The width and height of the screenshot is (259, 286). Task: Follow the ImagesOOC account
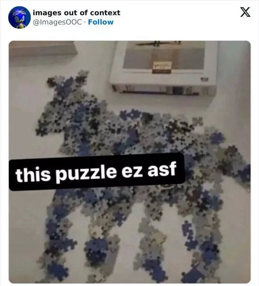click(101, 22)
